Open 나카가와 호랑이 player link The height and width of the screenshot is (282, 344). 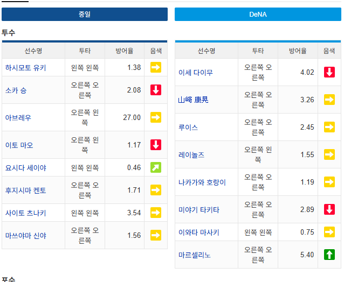(202, 182)
